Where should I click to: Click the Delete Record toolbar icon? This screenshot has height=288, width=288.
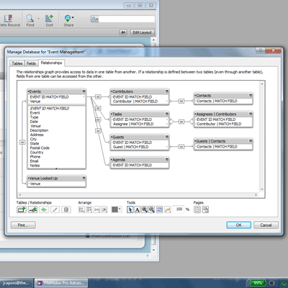[x=9, y=19]
